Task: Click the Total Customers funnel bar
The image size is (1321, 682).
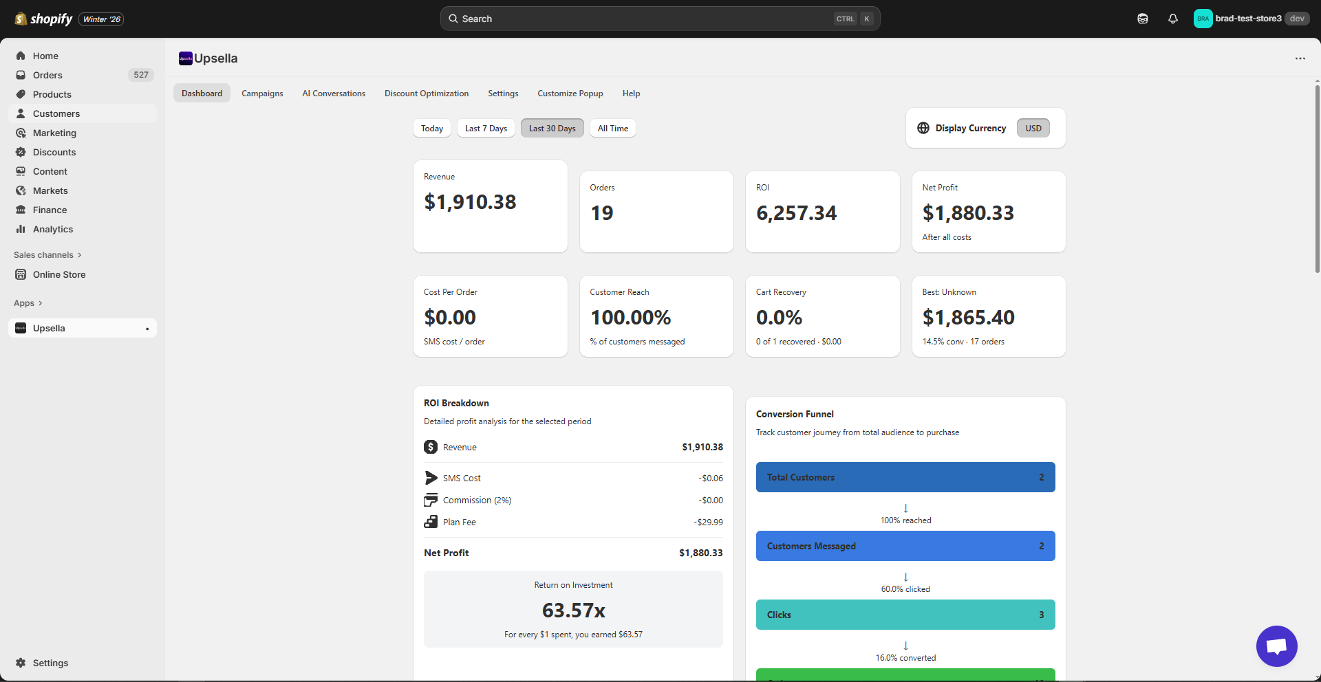Action: [x=905, y=477]
